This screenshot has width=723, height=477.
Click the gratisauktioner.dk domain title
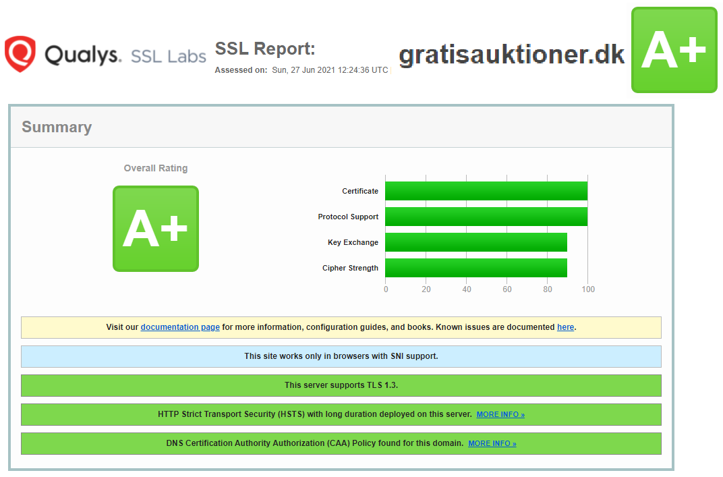pos(512,55)
